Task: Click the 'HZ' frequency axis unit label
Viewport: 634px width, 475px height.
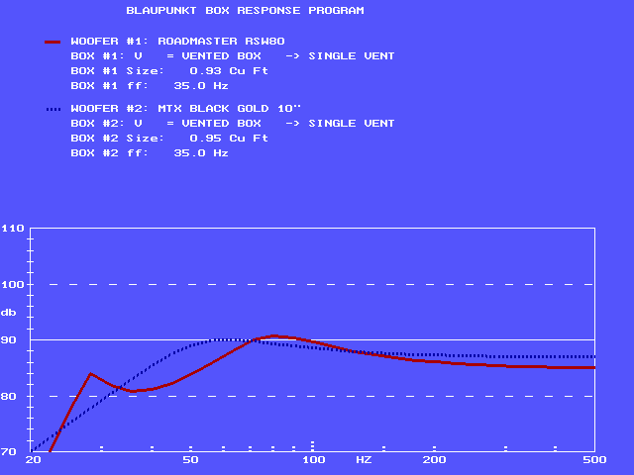Action: [x=364, y=460]
